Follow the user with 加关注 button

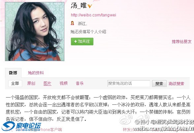[x=82, y=41]
